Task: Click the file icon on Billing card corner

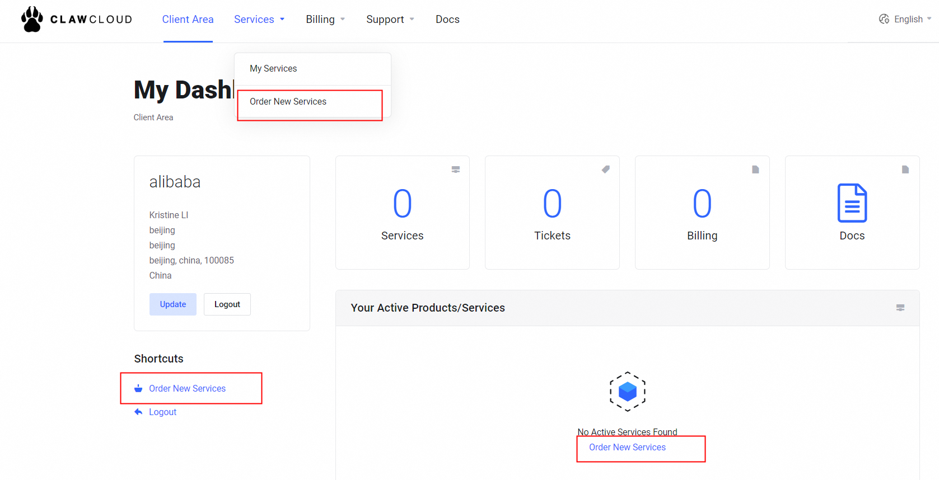Action: [755, 170]
